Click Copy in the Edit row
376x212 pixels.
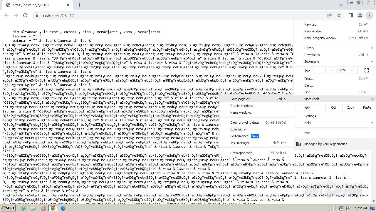coord(350,107)
